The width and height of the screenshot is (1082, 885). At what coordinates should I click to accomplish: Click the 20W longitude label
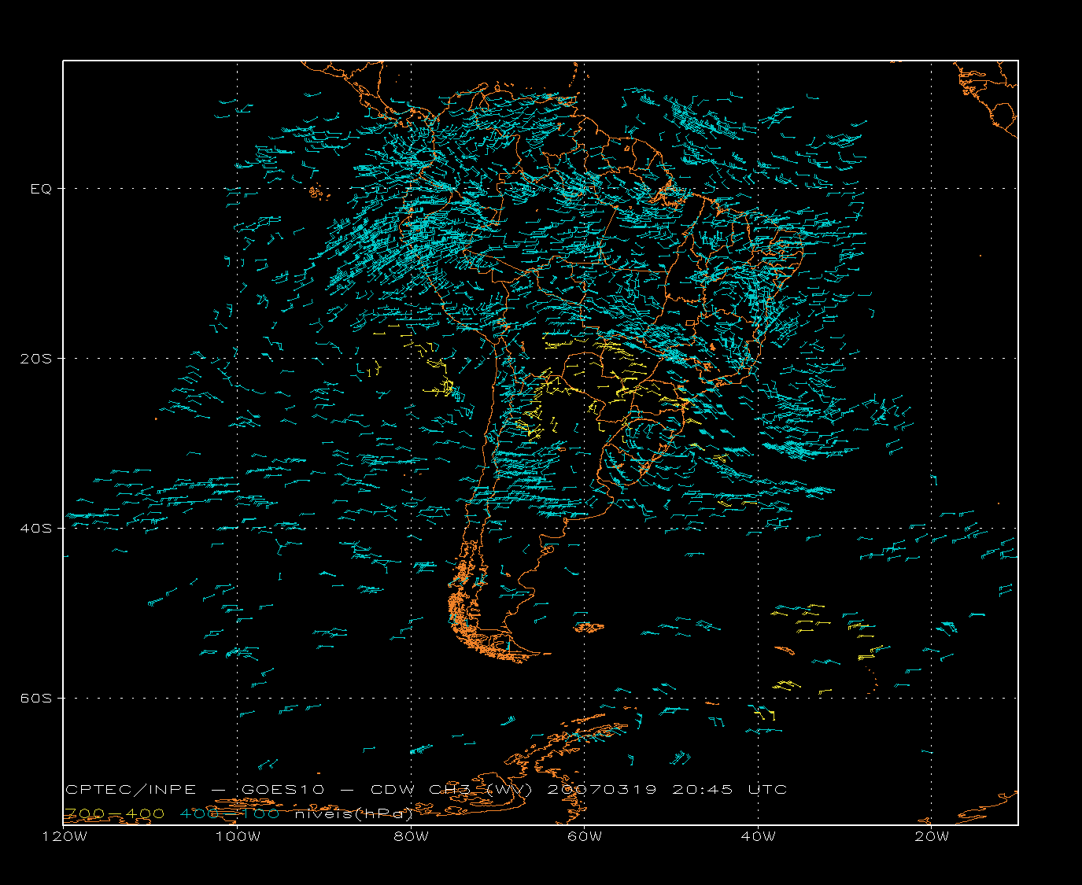tap(931, 836)
